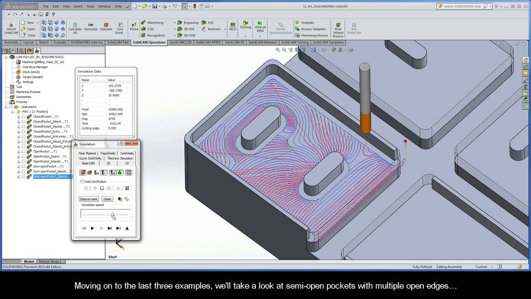Click the toolpath colors icon

(x=120, y=199)
